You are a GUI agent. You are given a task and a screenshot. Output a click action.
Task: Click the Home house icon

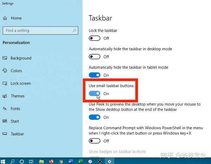[5, 18]
